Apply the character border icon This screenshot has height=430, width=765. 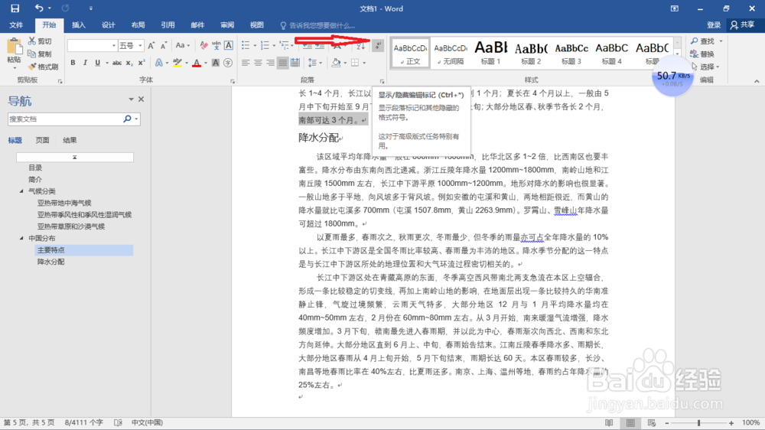click(x=228, y=45)
